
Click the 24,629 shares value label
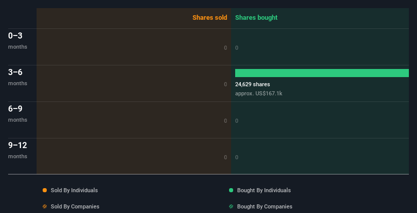252,84
